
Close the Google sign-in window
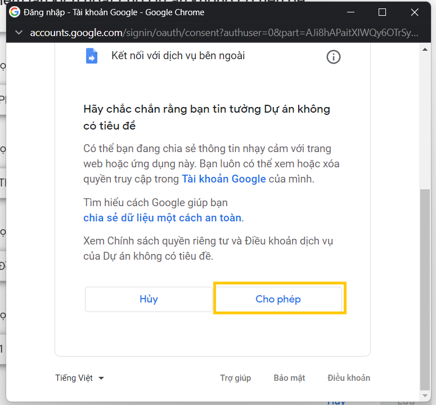(415, 12)
